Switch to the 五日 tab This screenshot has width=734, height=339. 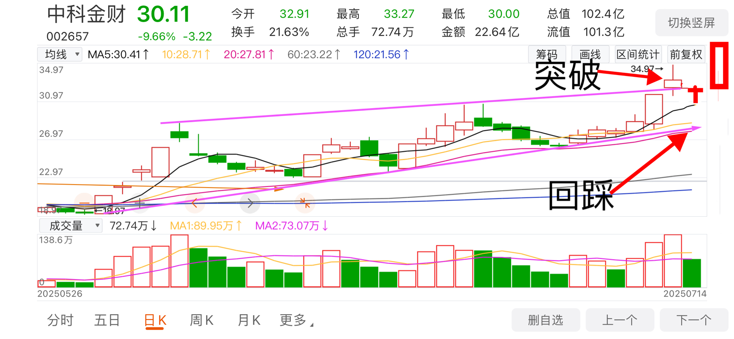pyautogui.click(x=107, y=320)
